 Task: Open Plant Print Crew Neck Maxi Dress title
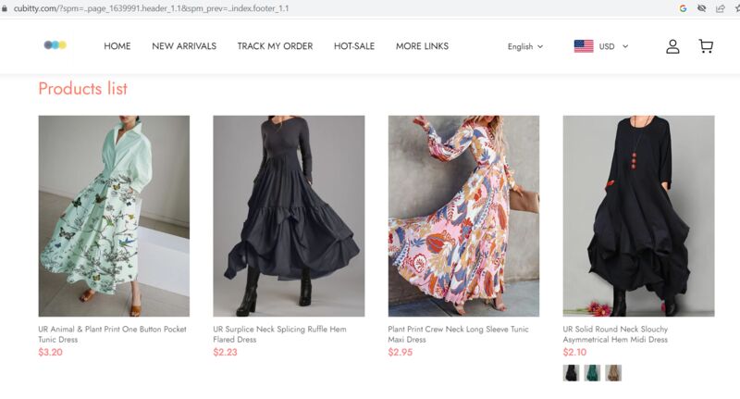pyautogui.click(x=458, y=334)
